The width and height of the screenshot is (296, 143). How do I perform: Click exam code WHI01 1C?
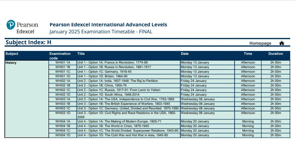point(63,72)
